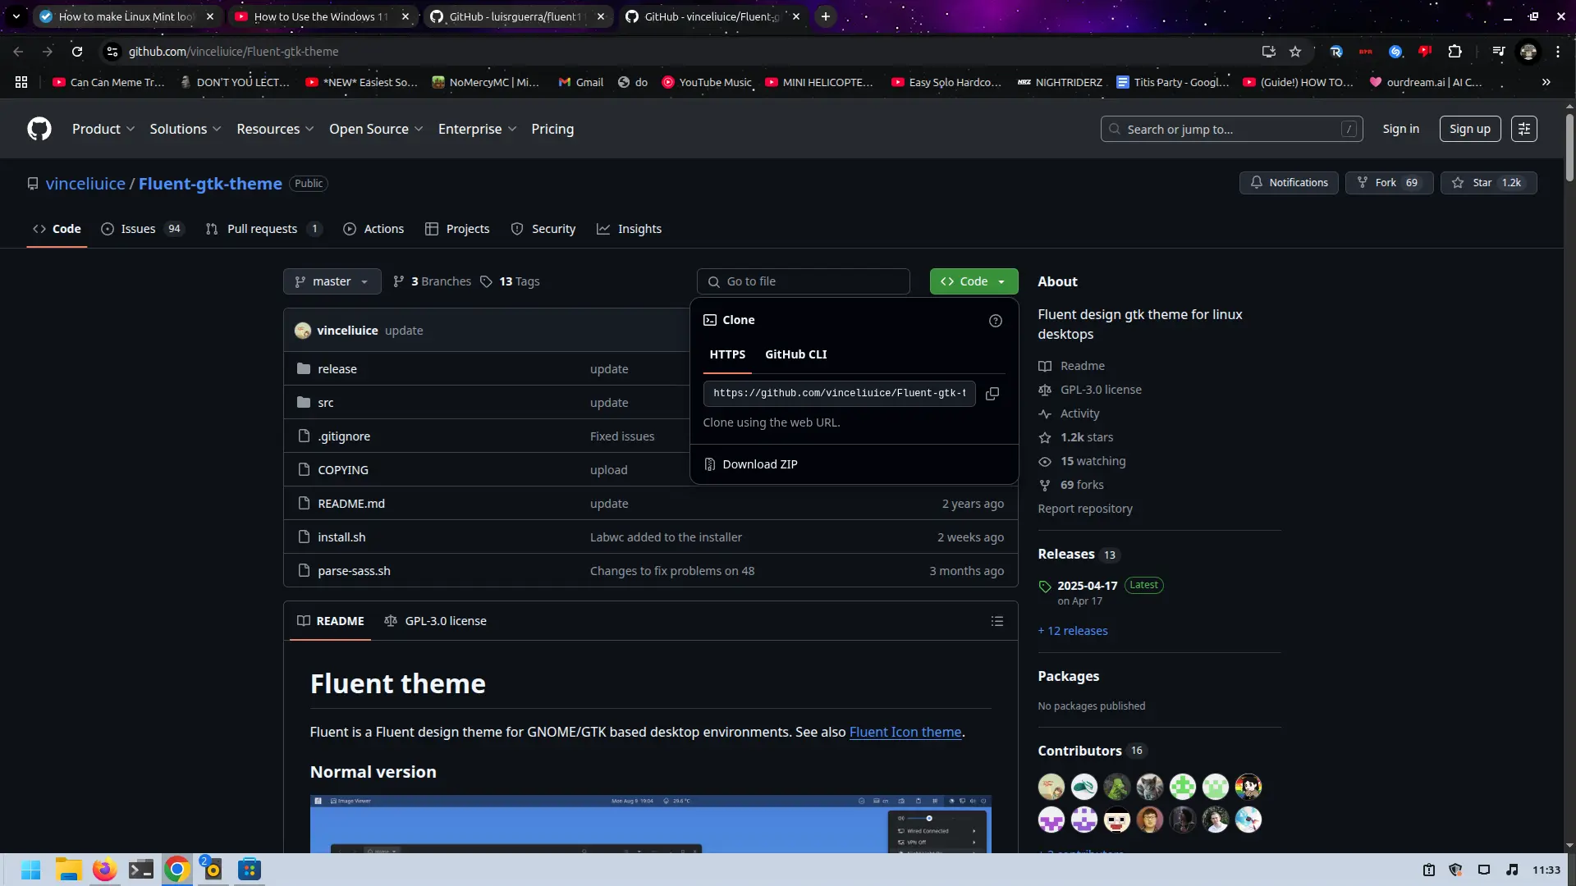Open the Fluent Icon theme link
Image resolution: width=1576 pixels, height=886 pixels.
click(x=905, y=732)
